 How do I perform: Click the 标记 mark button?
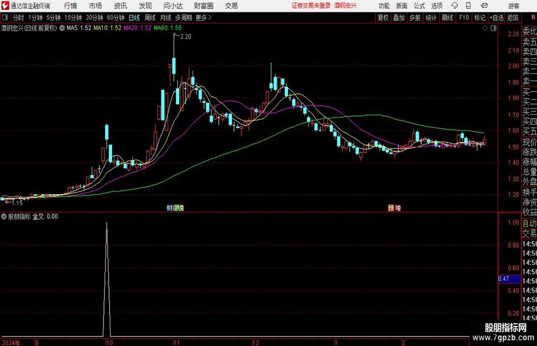480,18
